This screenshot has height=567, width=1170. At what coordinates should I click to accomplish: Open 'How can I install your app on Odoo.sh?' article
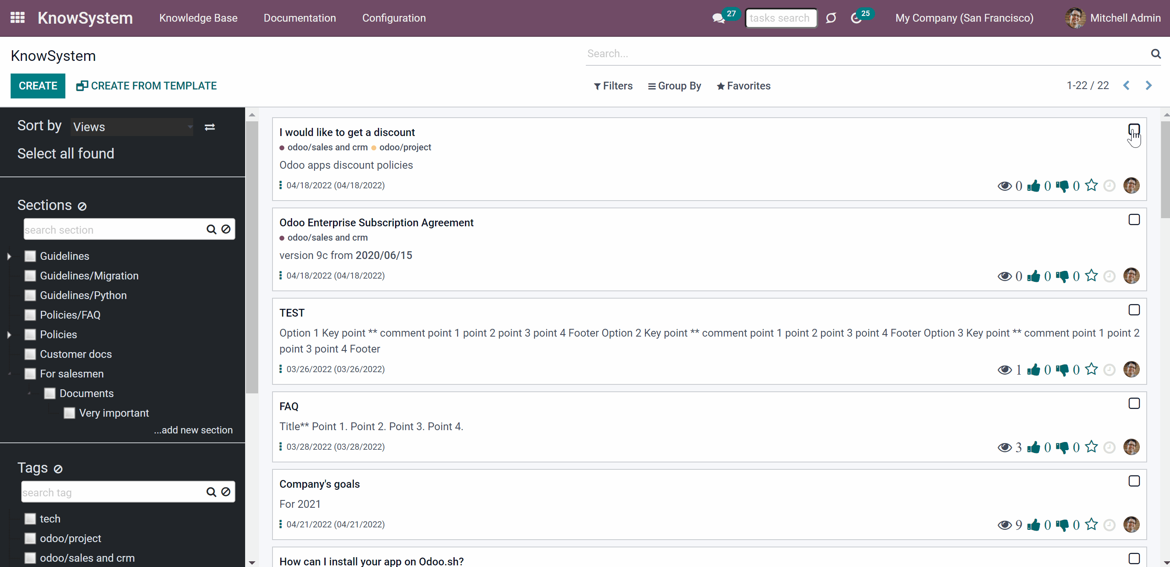pyautogui.click(x=371, y=561)
